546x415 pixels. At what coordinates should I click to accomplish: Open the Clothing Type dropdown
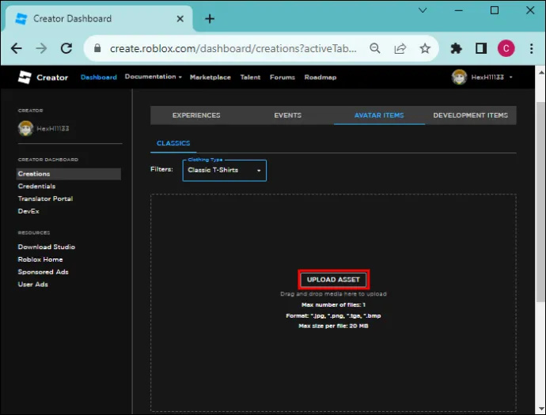[x=224, y=170]
